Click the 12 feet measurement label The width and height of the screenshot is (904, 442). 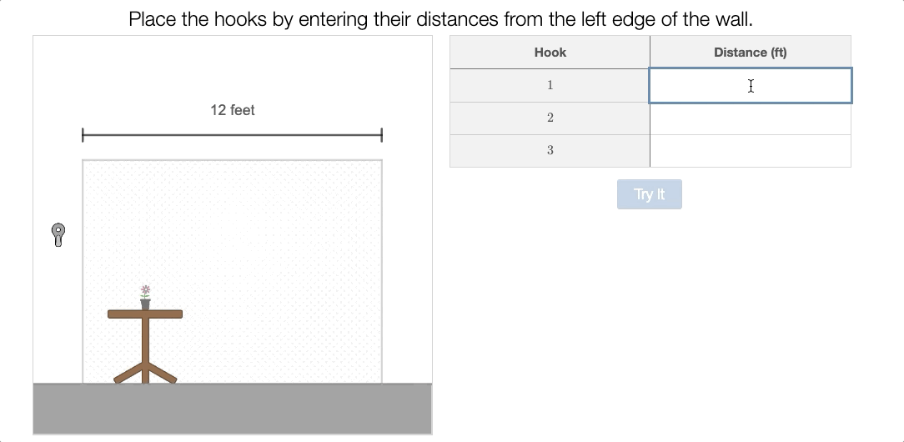point(233,110)
